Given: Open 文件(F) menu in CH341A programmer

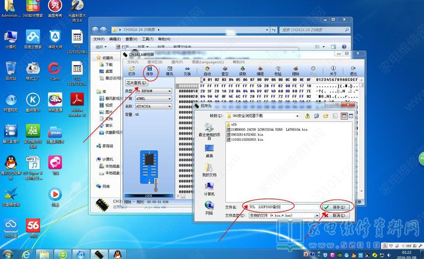Looking at the screenshot, I should pyautogui.click(x=132, y=62).
